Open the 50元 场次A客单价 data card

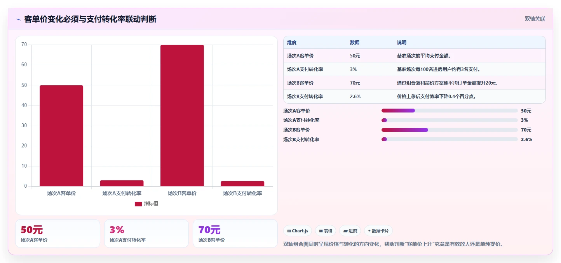pos(57,234)
